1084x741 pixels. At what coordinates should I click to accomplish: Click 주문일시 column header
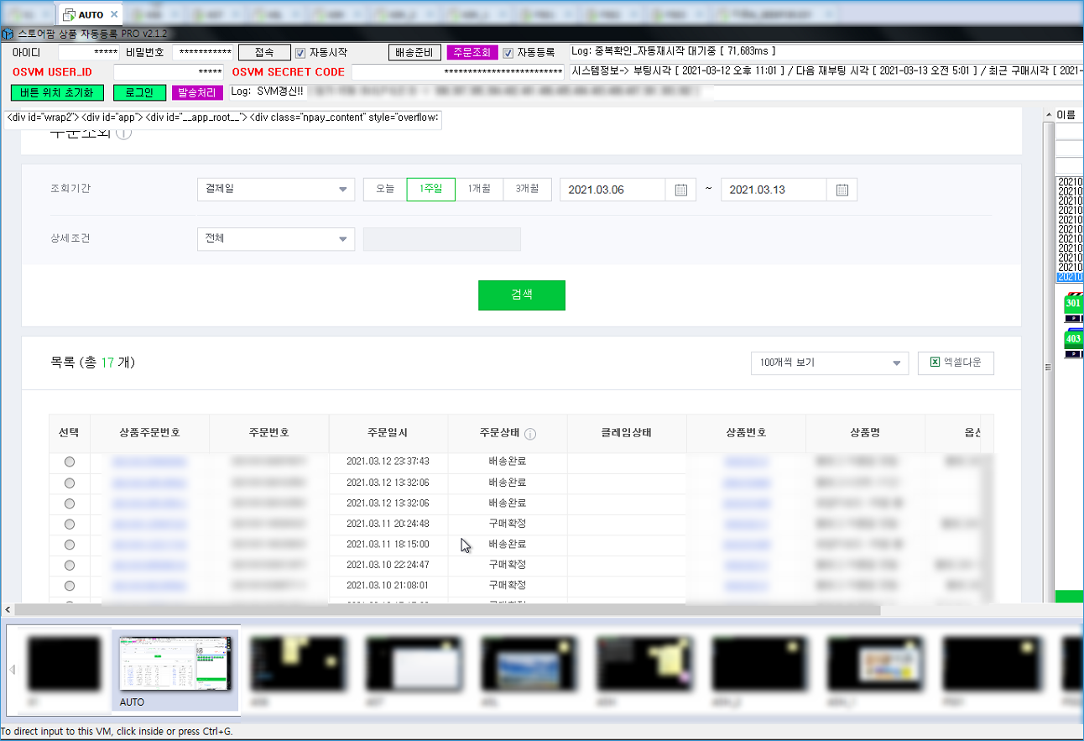tap(388, 433)
